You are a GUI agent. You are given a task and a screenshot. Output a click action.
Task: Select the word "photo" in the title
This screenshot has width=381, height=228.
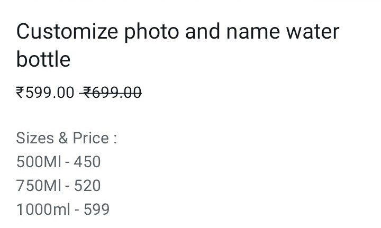[x=152, y=33]
